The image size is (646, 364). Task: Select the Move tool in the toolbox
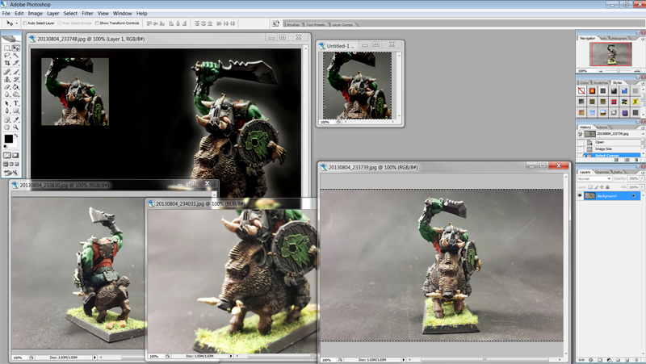[15, 48]
